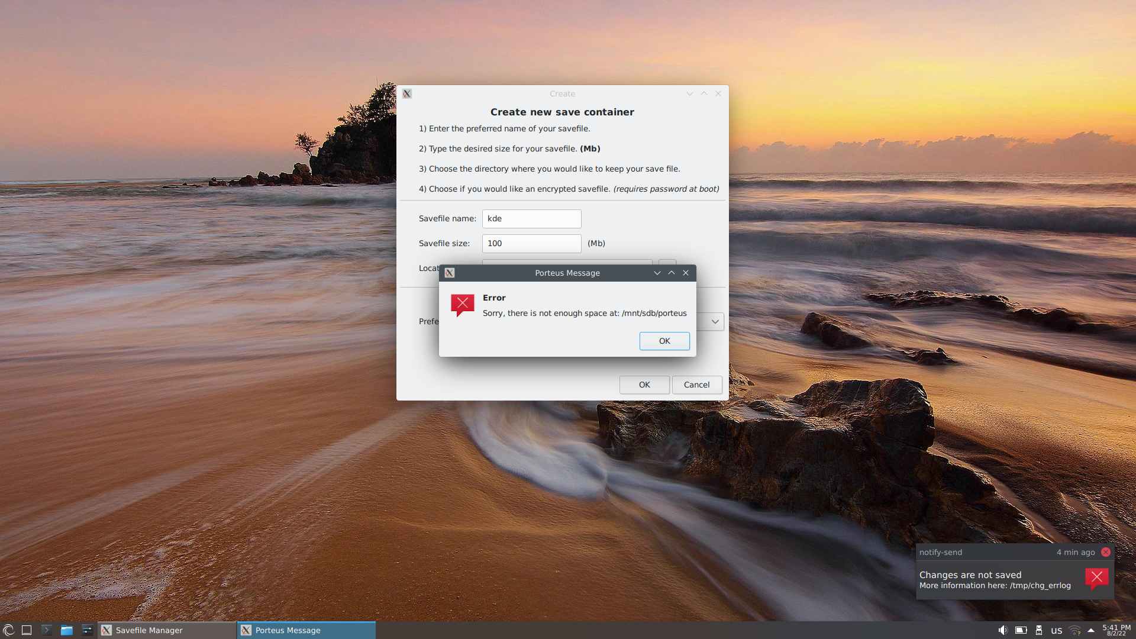Click the volume speaker tray icon

(1003, 630)
